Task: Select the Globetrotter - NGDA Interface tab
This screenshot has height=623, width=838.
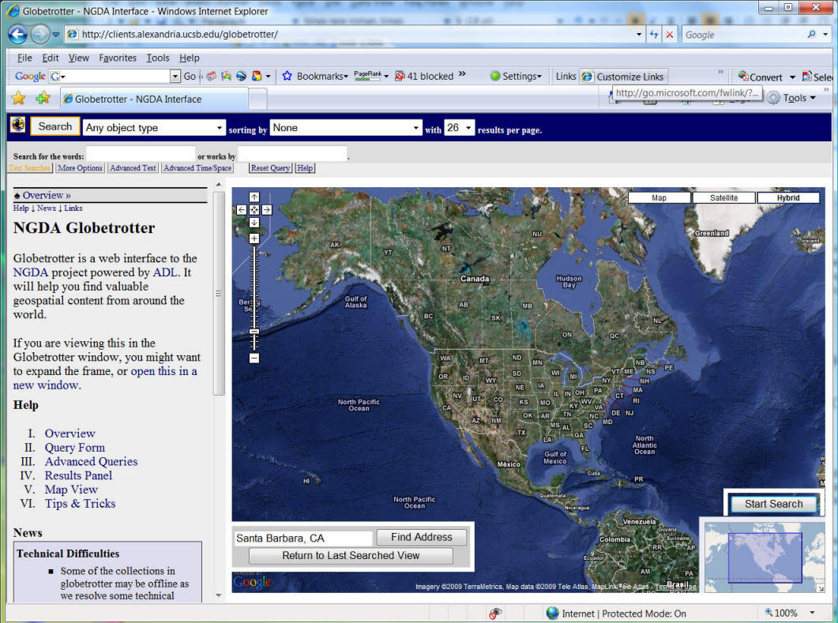Action: (154, 99)
